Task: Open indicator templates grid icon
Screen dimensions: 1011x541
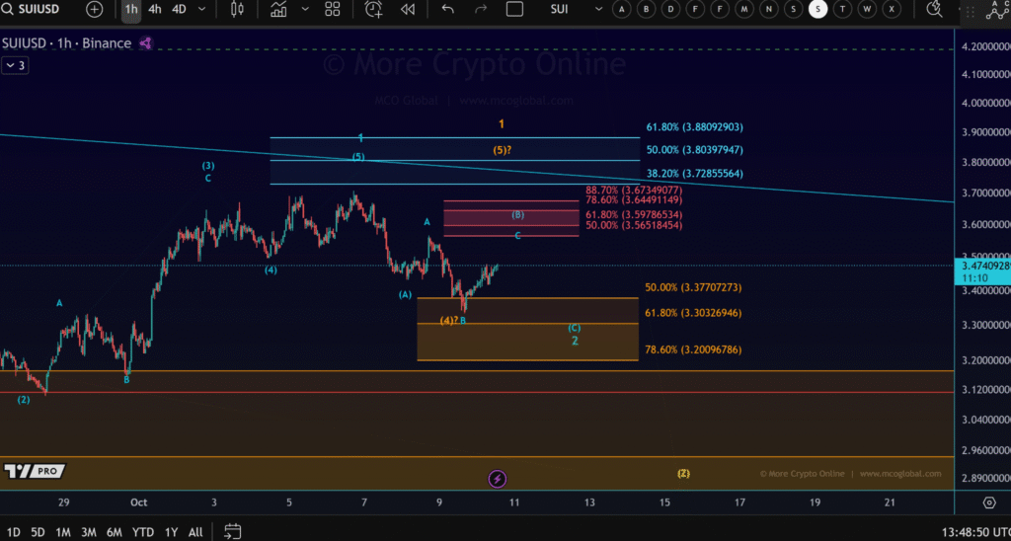Action: click(332, 9)
